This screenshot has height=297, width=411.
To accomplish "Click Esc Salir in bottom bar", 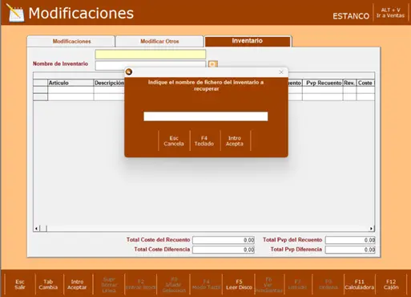I will [20, 284].
